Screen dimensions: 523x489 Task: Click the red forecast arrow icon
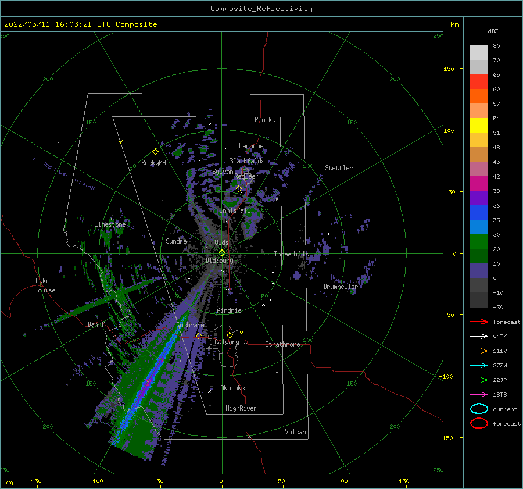coord(479,322)
